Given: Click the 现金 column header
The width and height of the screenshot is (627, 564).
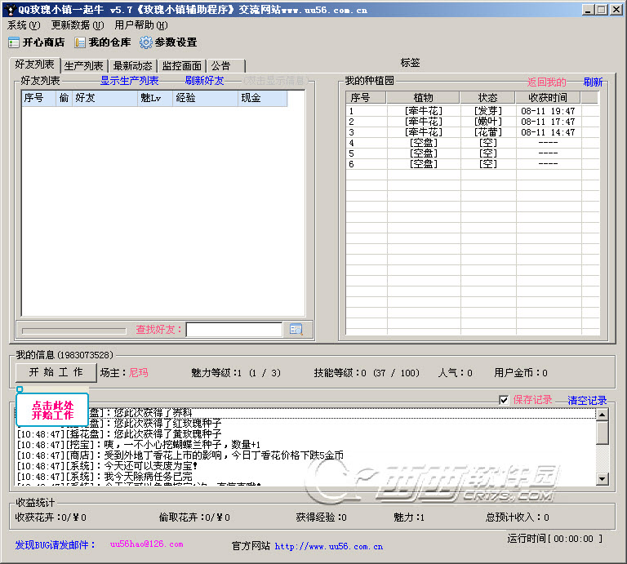Looking at the screenshot, I should pos(263,98).
